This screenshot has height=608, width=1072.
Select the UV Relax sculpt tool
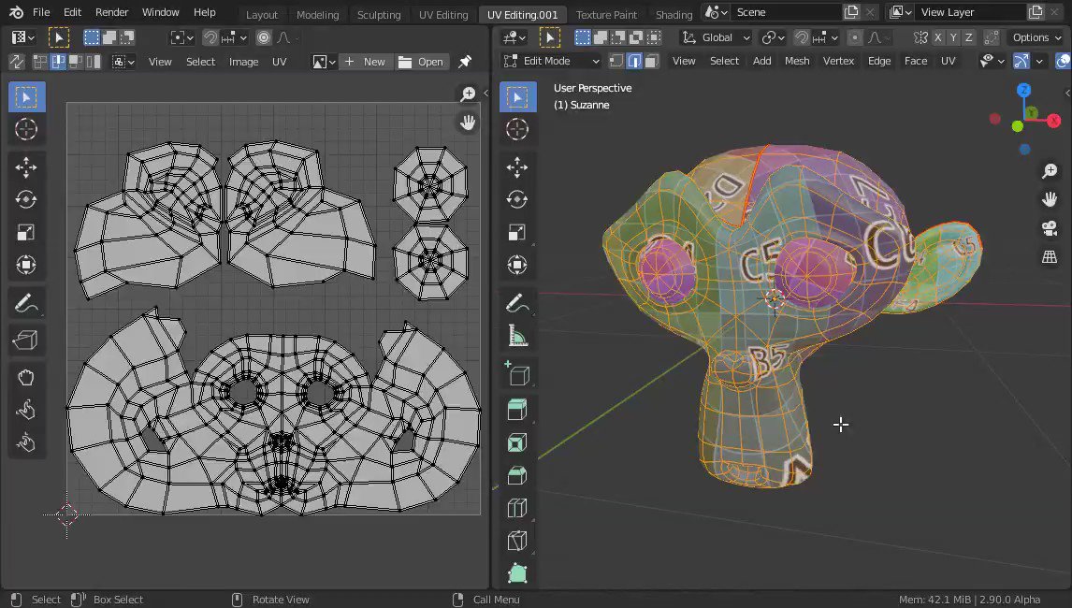[26, 410]
